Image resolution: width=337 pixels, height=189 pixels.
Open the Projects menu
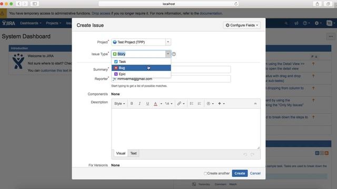(x=54, y=23)
